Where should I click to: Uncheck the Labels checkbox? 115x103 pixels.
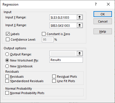pos(8,34)
